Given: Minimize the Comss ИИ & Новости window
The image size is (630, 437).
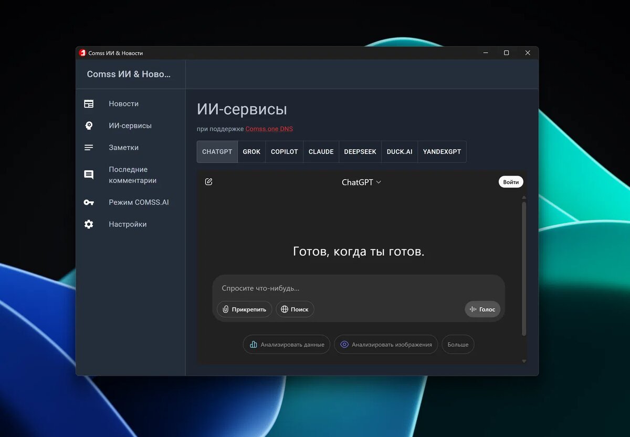Looking at the screenshot, I should coord(486,53).
